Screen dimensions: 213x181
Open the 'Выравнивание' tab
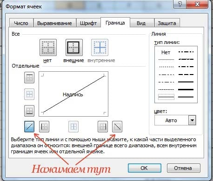(54, 23)
